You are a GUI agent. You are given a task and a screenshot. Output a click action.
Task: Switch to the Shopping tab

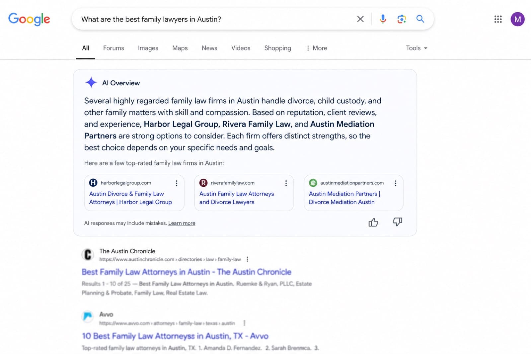277,48
